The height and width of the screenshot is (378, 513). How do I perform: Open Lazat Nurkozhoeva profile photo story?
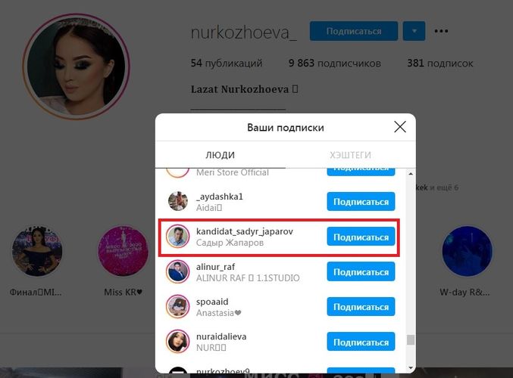[x=77, y=67]
